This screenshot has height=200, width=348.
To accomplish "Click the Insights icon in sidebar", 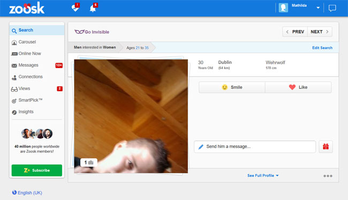I will pos(14,113).
